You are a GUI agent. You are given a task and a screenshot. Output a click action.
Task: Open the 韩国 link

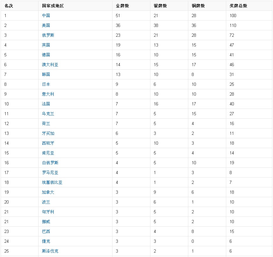(x=46, y=74)
